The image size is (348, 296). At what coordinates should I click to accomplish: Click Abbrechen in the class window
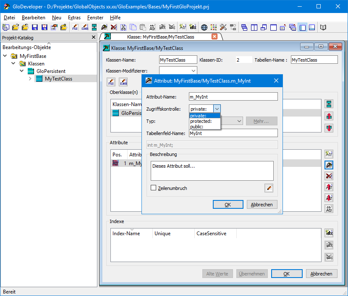(322, 274)
